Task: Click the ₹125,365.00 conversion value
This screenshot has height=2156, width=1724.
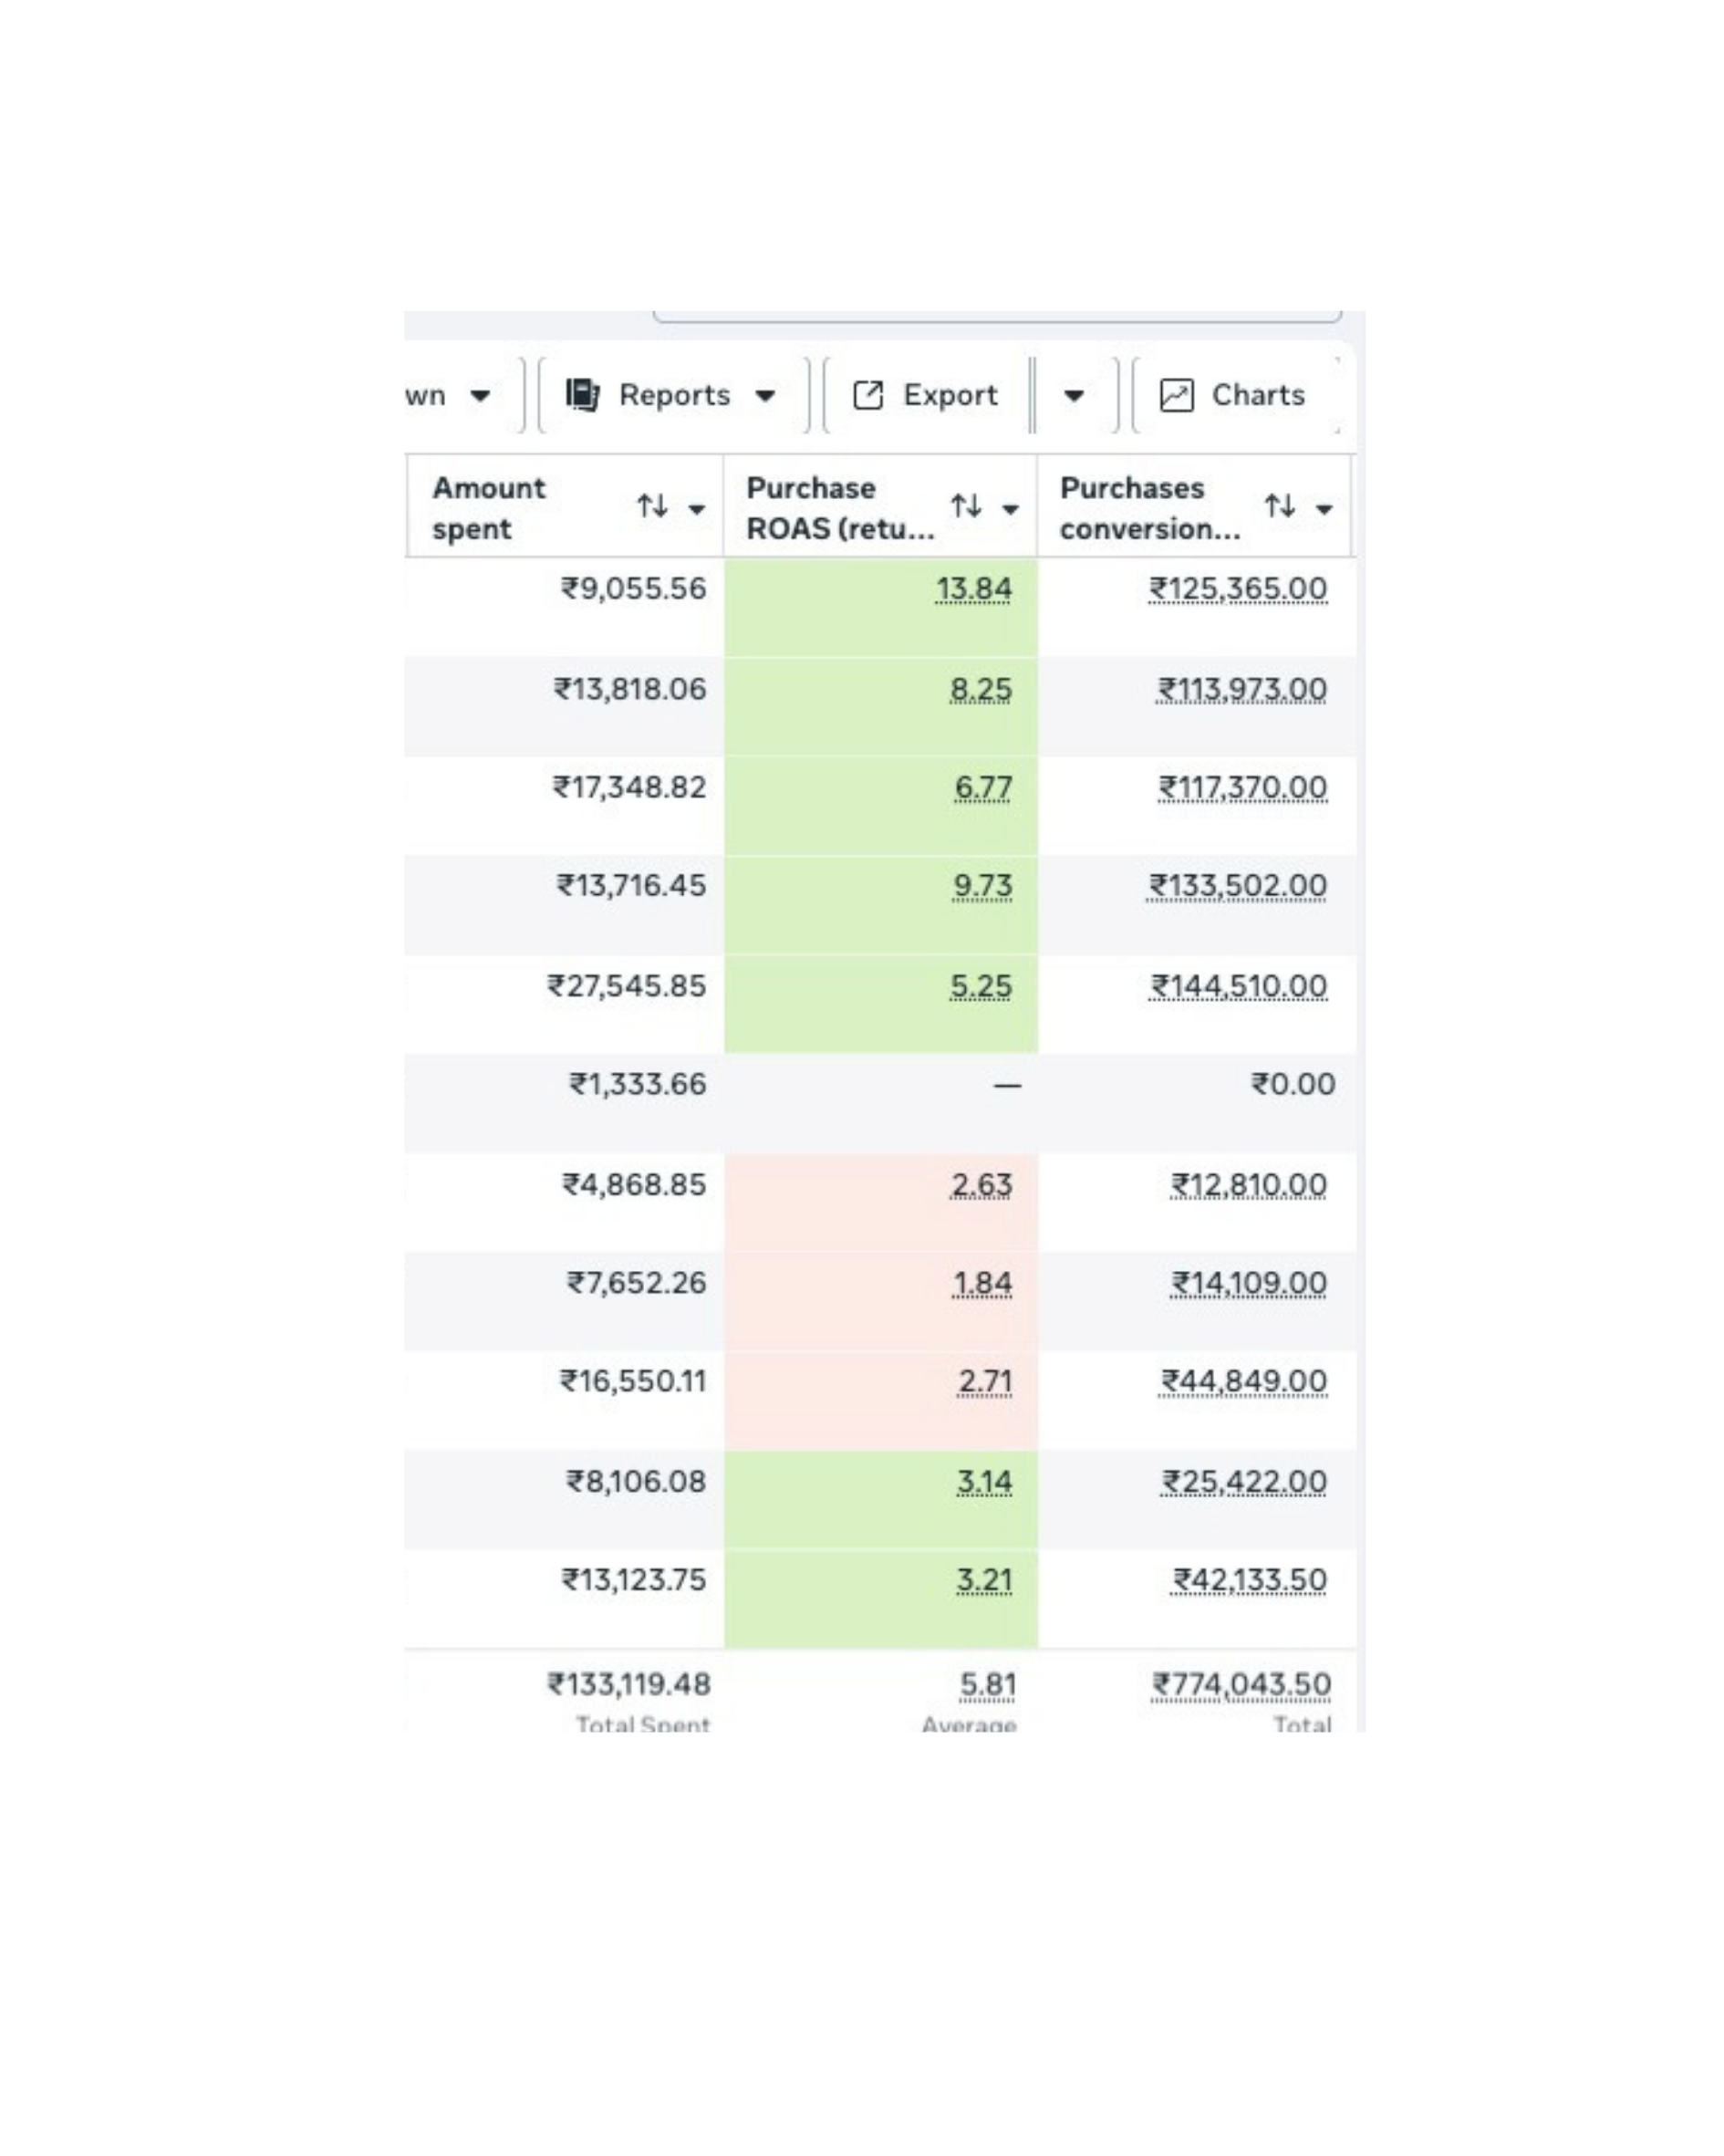Action: (1238, 589)
